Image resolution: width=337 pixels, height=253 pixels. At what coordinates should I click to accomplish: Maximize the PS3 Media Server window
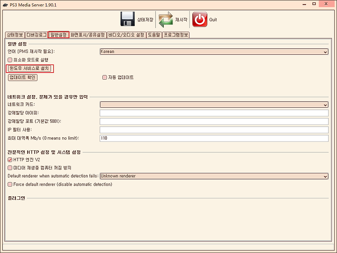coord(314,4)
